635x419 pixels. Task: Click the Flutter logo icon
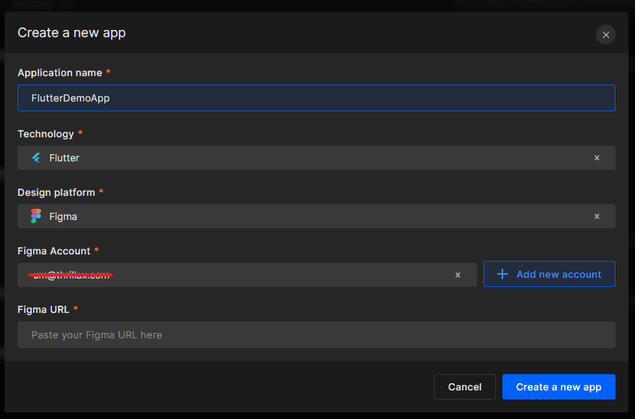pyautogui.click(x=36, y=157)
